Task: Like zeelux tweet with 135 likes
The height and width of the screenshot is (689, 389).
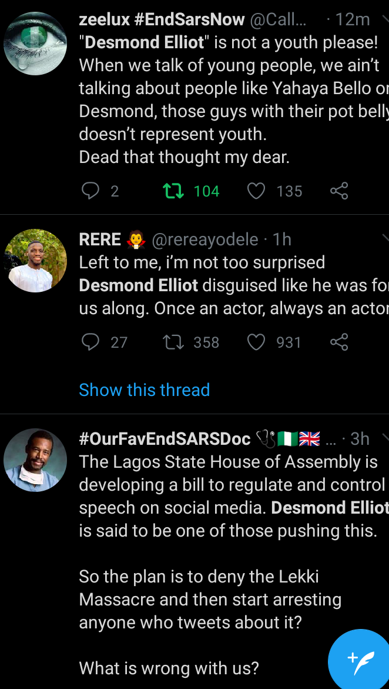Action: point(256,191)
